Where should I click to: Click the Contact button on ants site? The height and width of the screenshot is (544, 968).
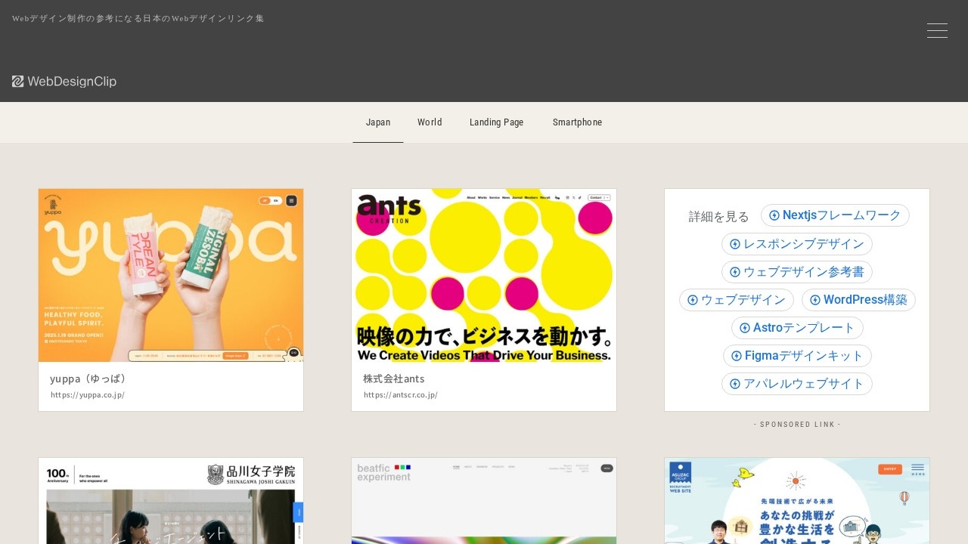(595, 197)
